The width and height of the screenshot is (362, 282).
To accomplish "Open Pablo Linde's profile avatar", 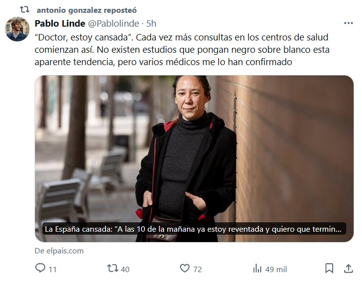I will [x=17, y=29].
